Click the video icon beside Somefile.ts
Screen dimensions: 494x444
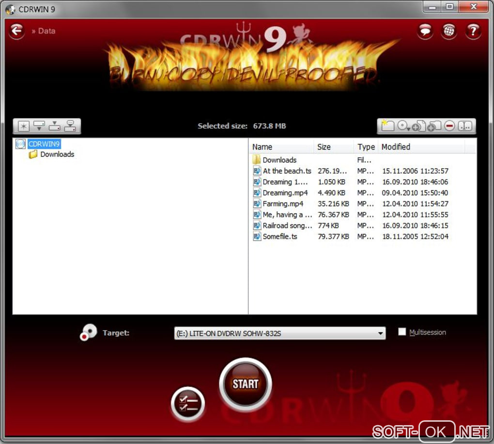(x=257, y=236)
